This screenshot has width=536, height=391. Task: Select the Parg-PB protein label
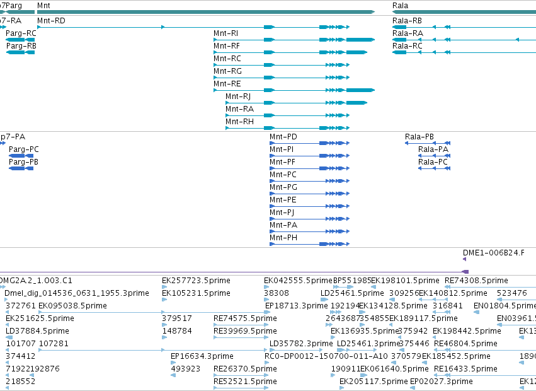click(23, 162)
